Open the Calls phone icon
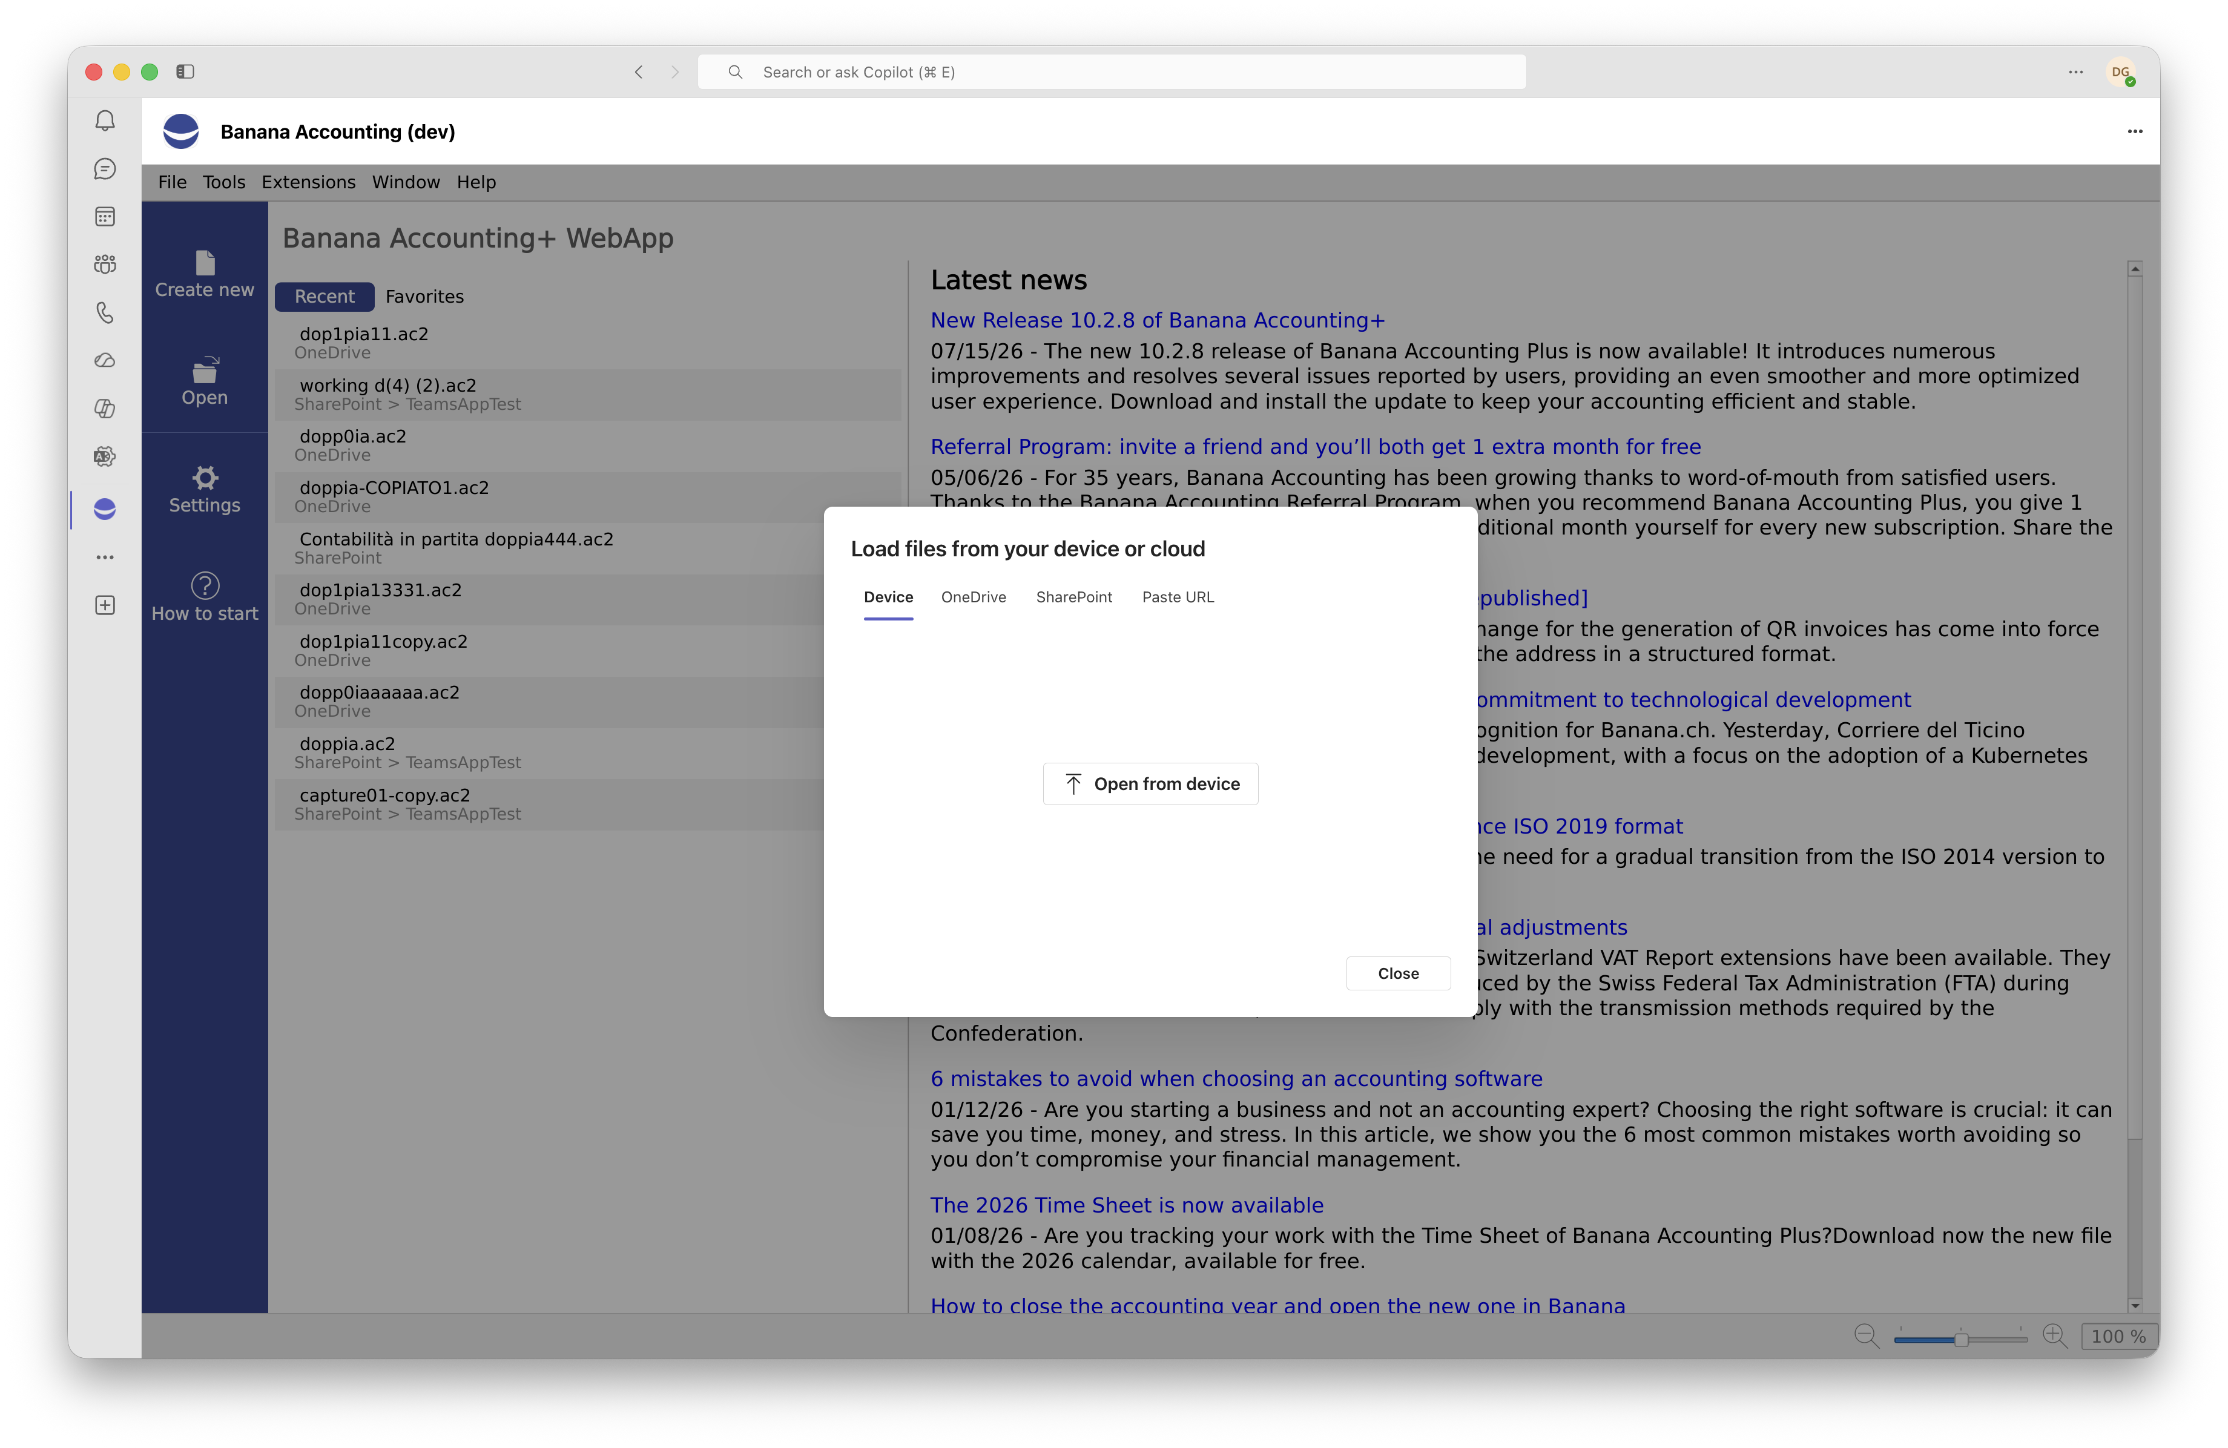2228x1448 pixels. 105,312
